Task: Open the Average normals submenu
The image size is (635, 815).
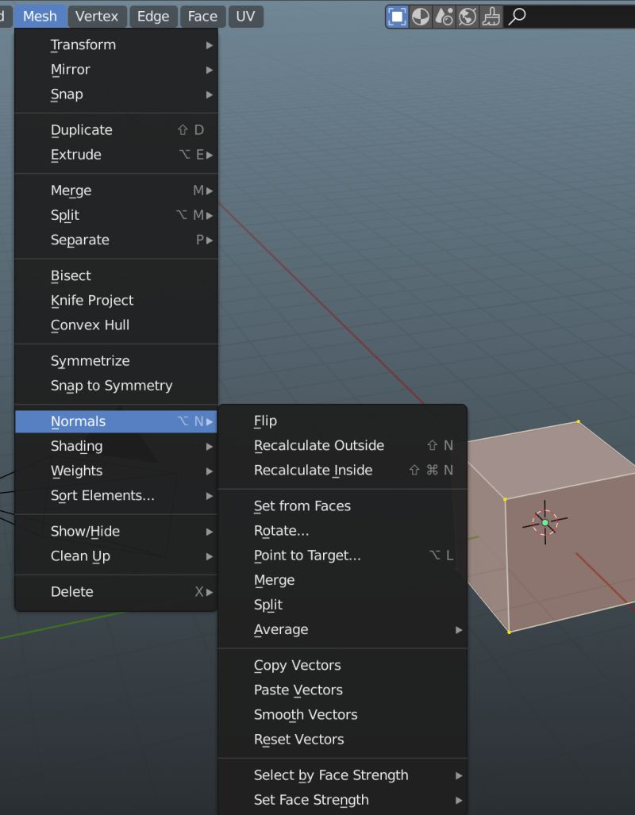Action: coord(281,629)
